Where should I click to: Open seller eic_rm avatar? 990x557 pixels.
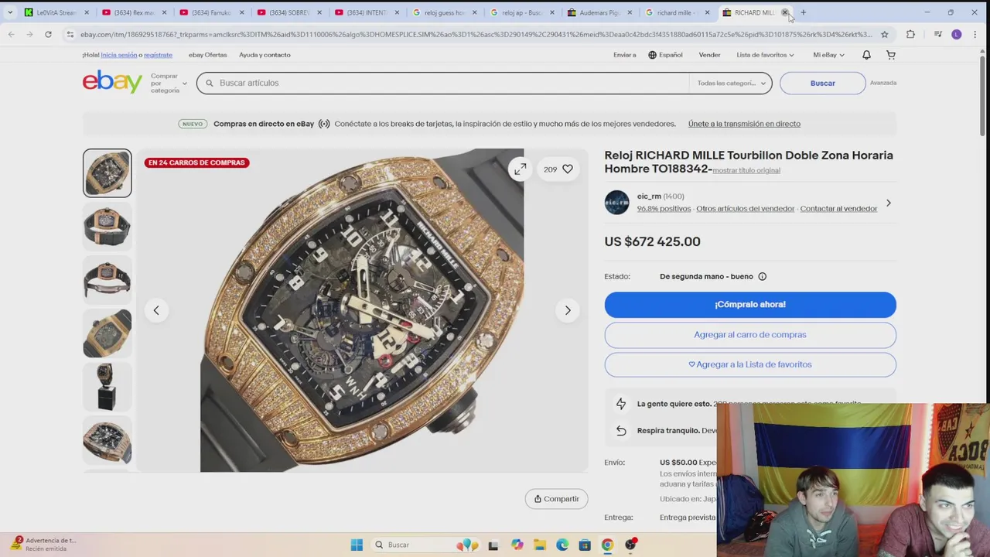pos(616,203)
